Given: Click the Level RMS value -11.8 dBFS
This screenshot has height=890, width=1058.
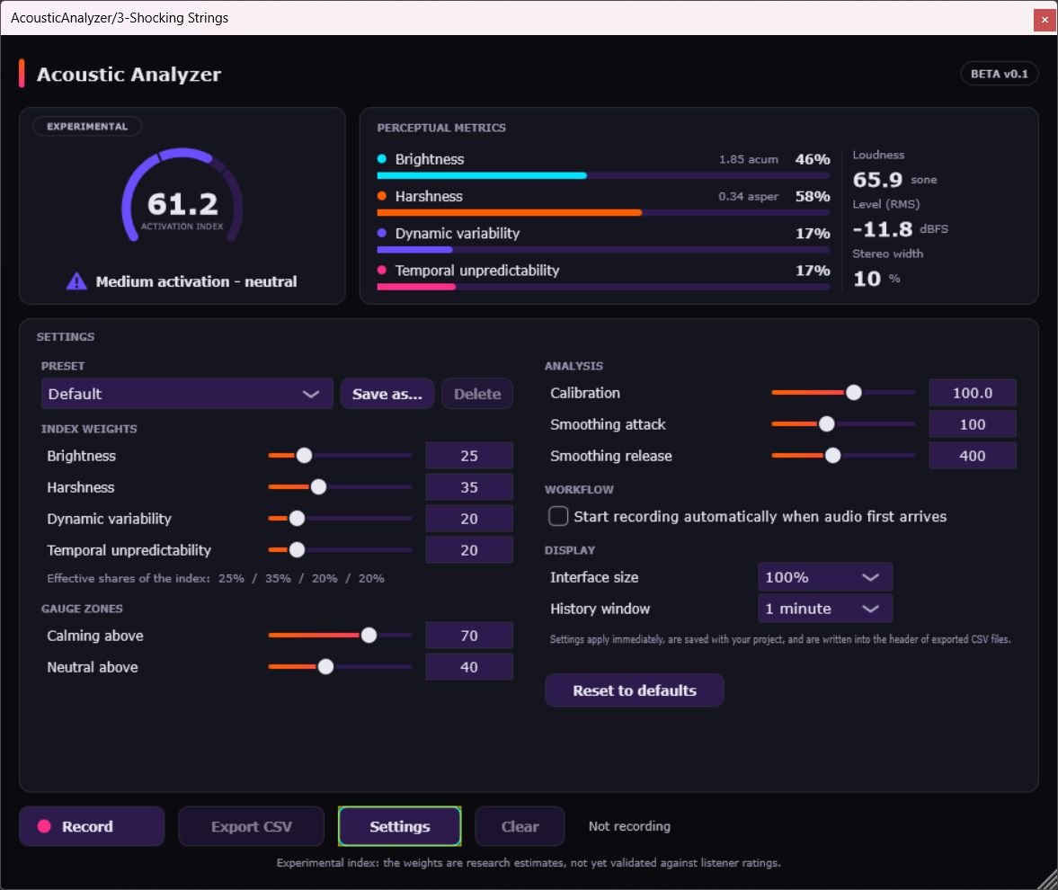Looking at the screenshot, I should pyautogui.click(x=900, y=229).
